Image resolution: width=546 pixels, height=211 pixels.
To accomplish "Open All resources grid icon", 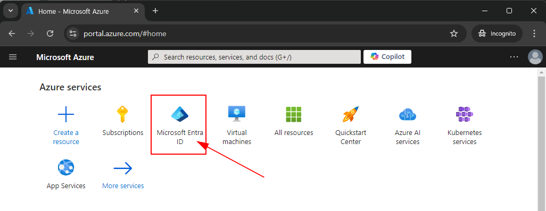I will [294, 114].
